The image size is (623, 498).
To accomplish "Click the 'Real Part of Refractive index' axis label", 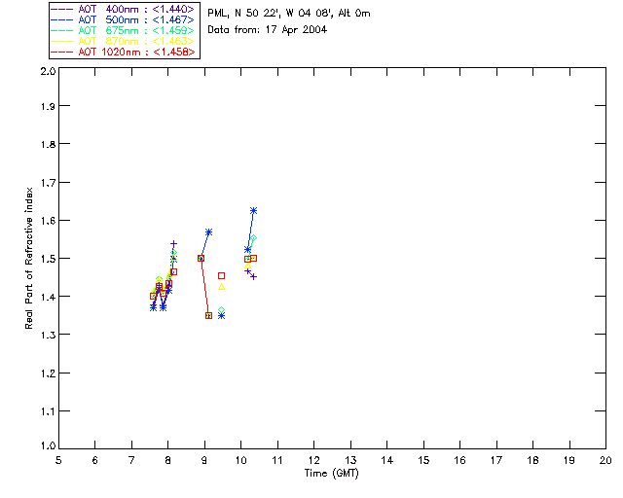I will point(28,258).
